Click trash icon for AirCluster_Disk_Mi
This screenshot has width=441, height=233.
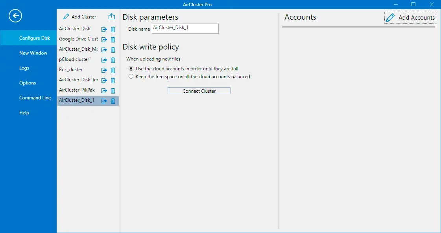pyautogui.click(x=113, y=50)
